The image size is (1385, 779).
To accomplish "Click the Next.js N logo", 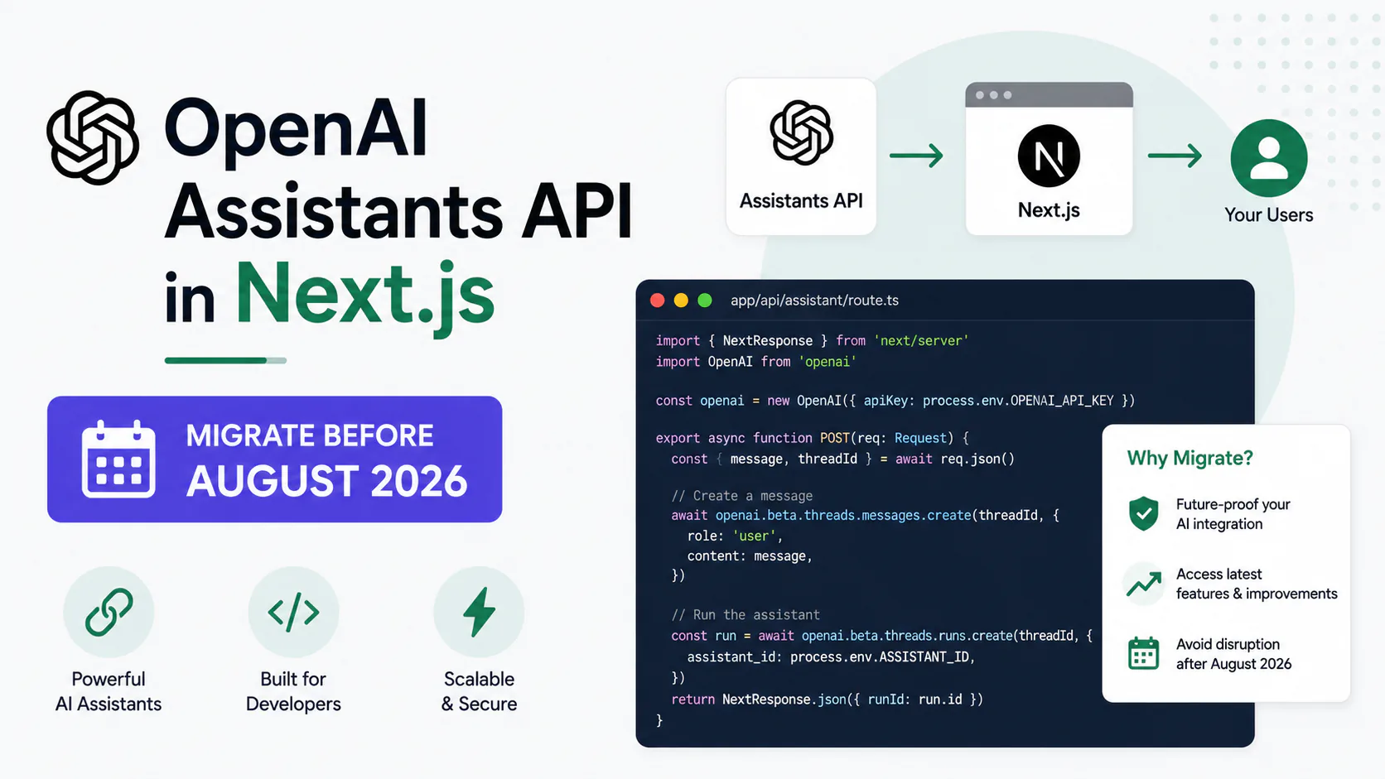I will click(x=1049, y=156).
